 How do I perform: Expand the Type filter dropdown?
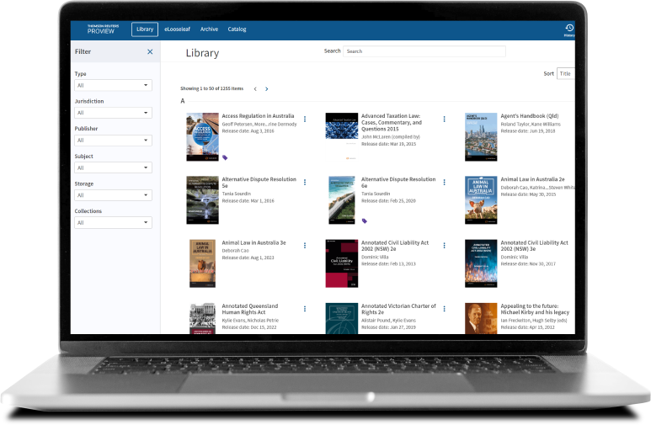[x=113, y=85]
